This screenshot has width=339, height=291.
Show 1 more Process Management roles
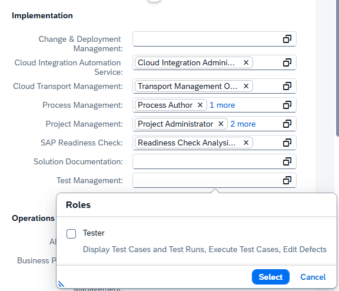pyautogui.click(x=222, y=105)
